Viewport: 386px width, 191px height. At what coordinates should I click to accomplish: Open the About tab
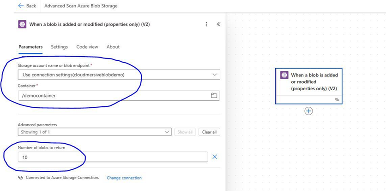click(x=113, y=47)
